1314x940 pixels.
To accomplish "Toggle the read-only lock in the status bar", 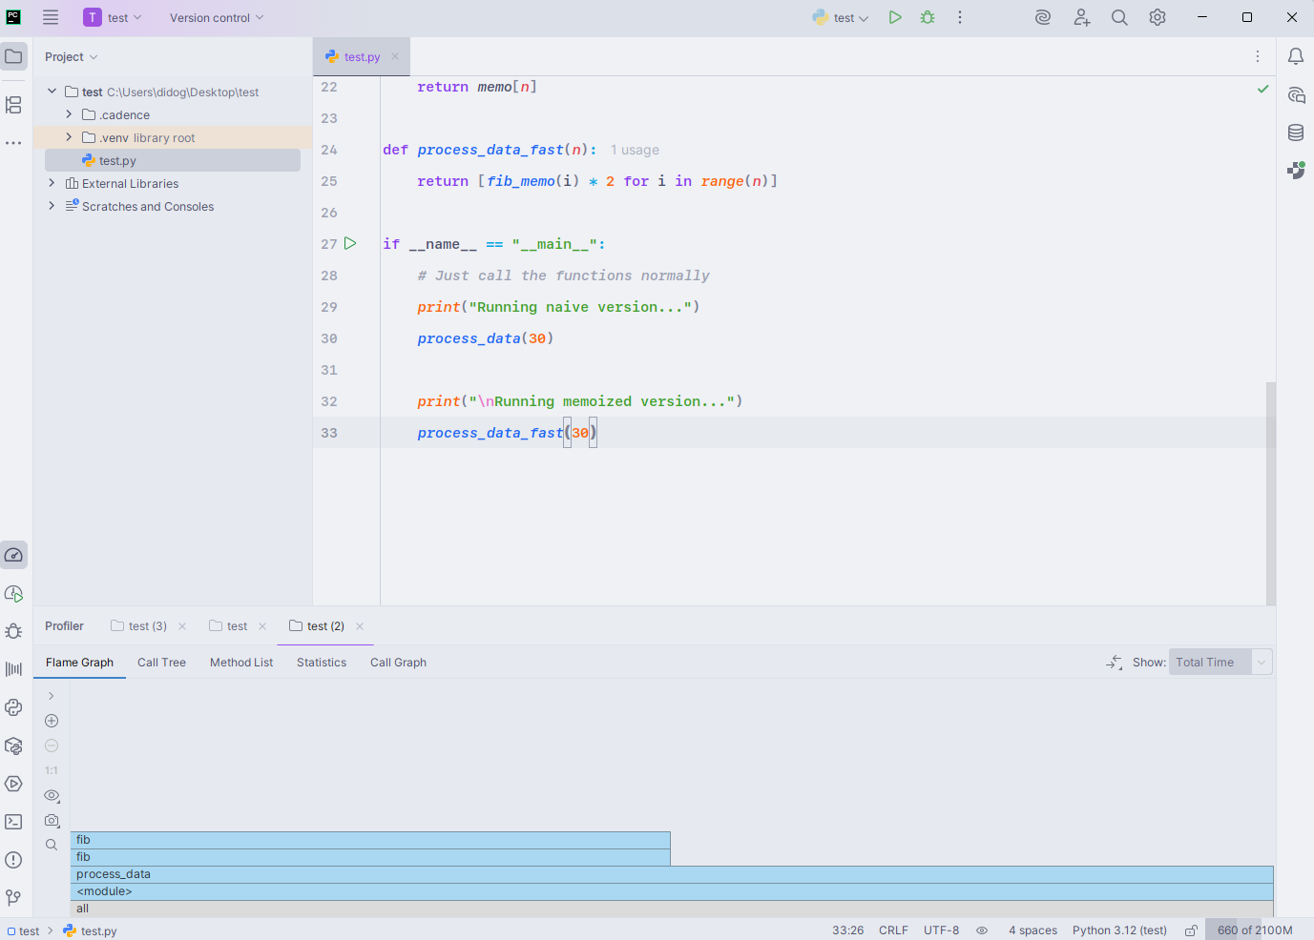I will point(1191,930).
